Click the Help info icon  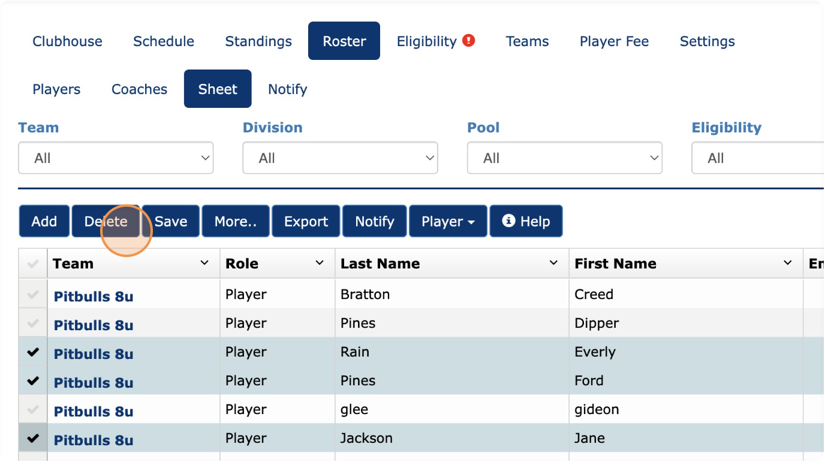point(508,221)
